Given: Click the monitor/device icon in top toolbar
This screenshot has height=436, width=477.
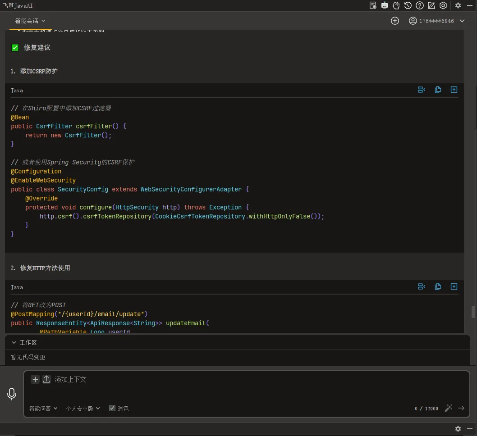Looking at the screenshot, I should click(385, 5).
